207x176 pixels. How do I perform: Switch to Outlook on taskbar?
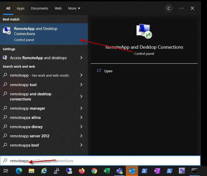(x=132, y=171)
